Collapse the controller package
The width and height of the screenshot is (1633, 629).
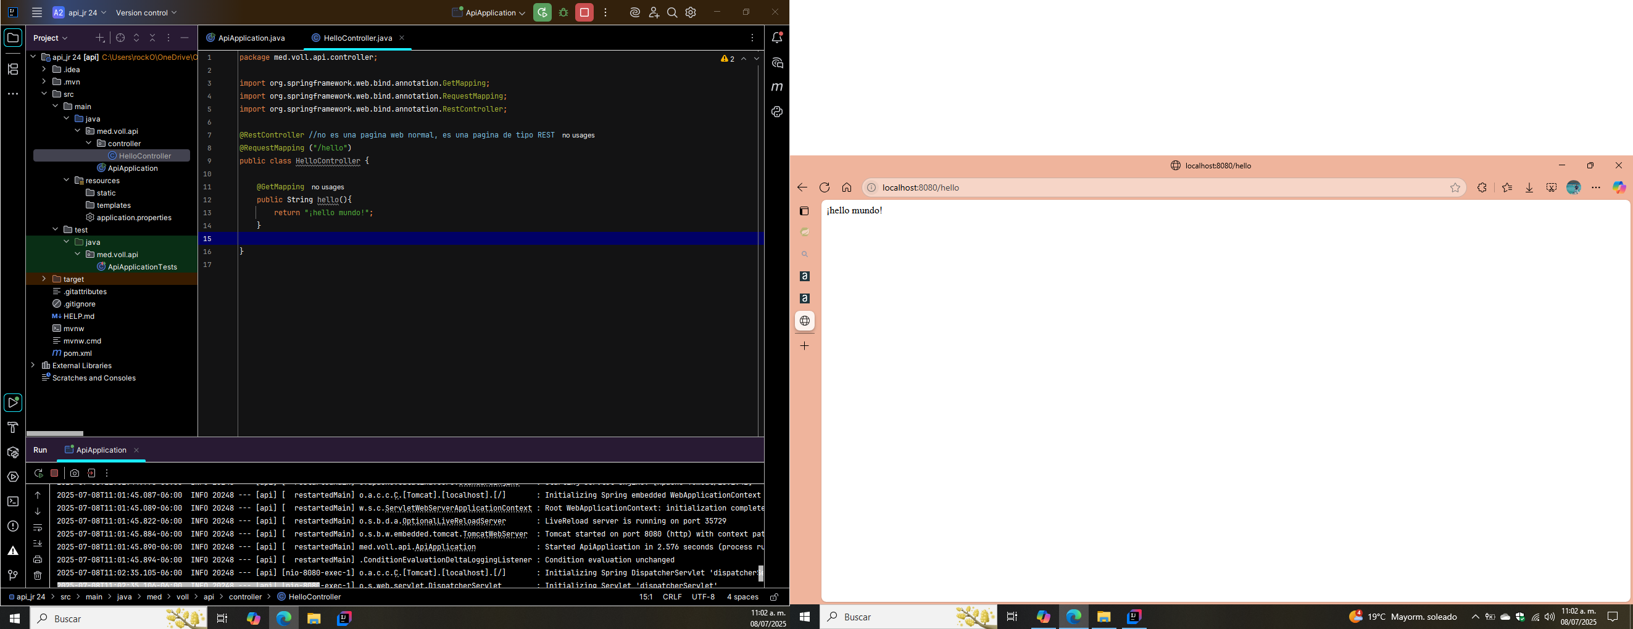point(88,143)
